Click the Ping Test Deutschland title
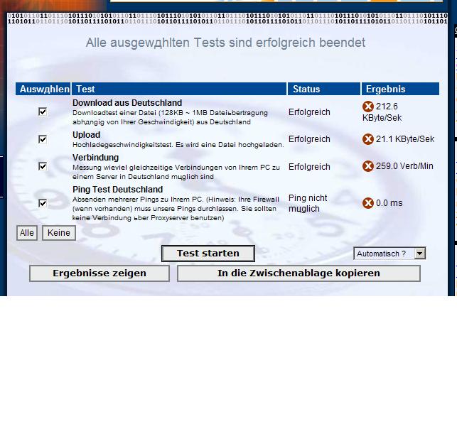This screenshot has width=457, height=424. (117, 190)
